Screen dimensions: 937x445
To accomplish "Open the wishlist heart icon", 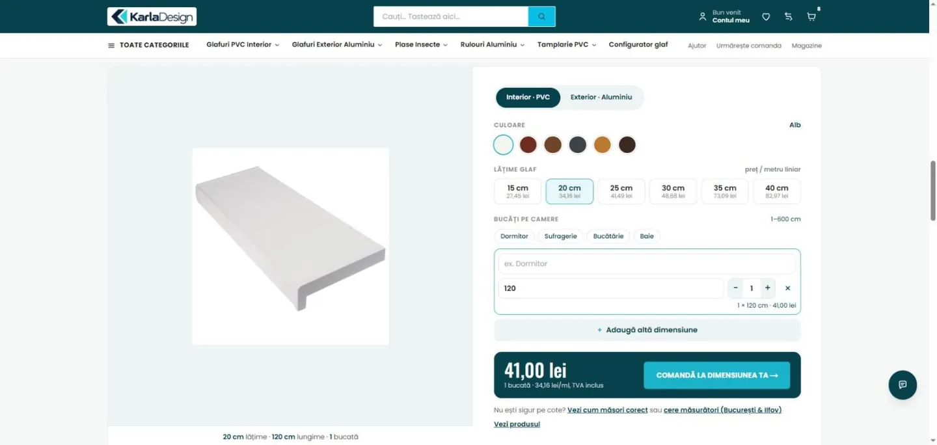I will tap(766, 17).
